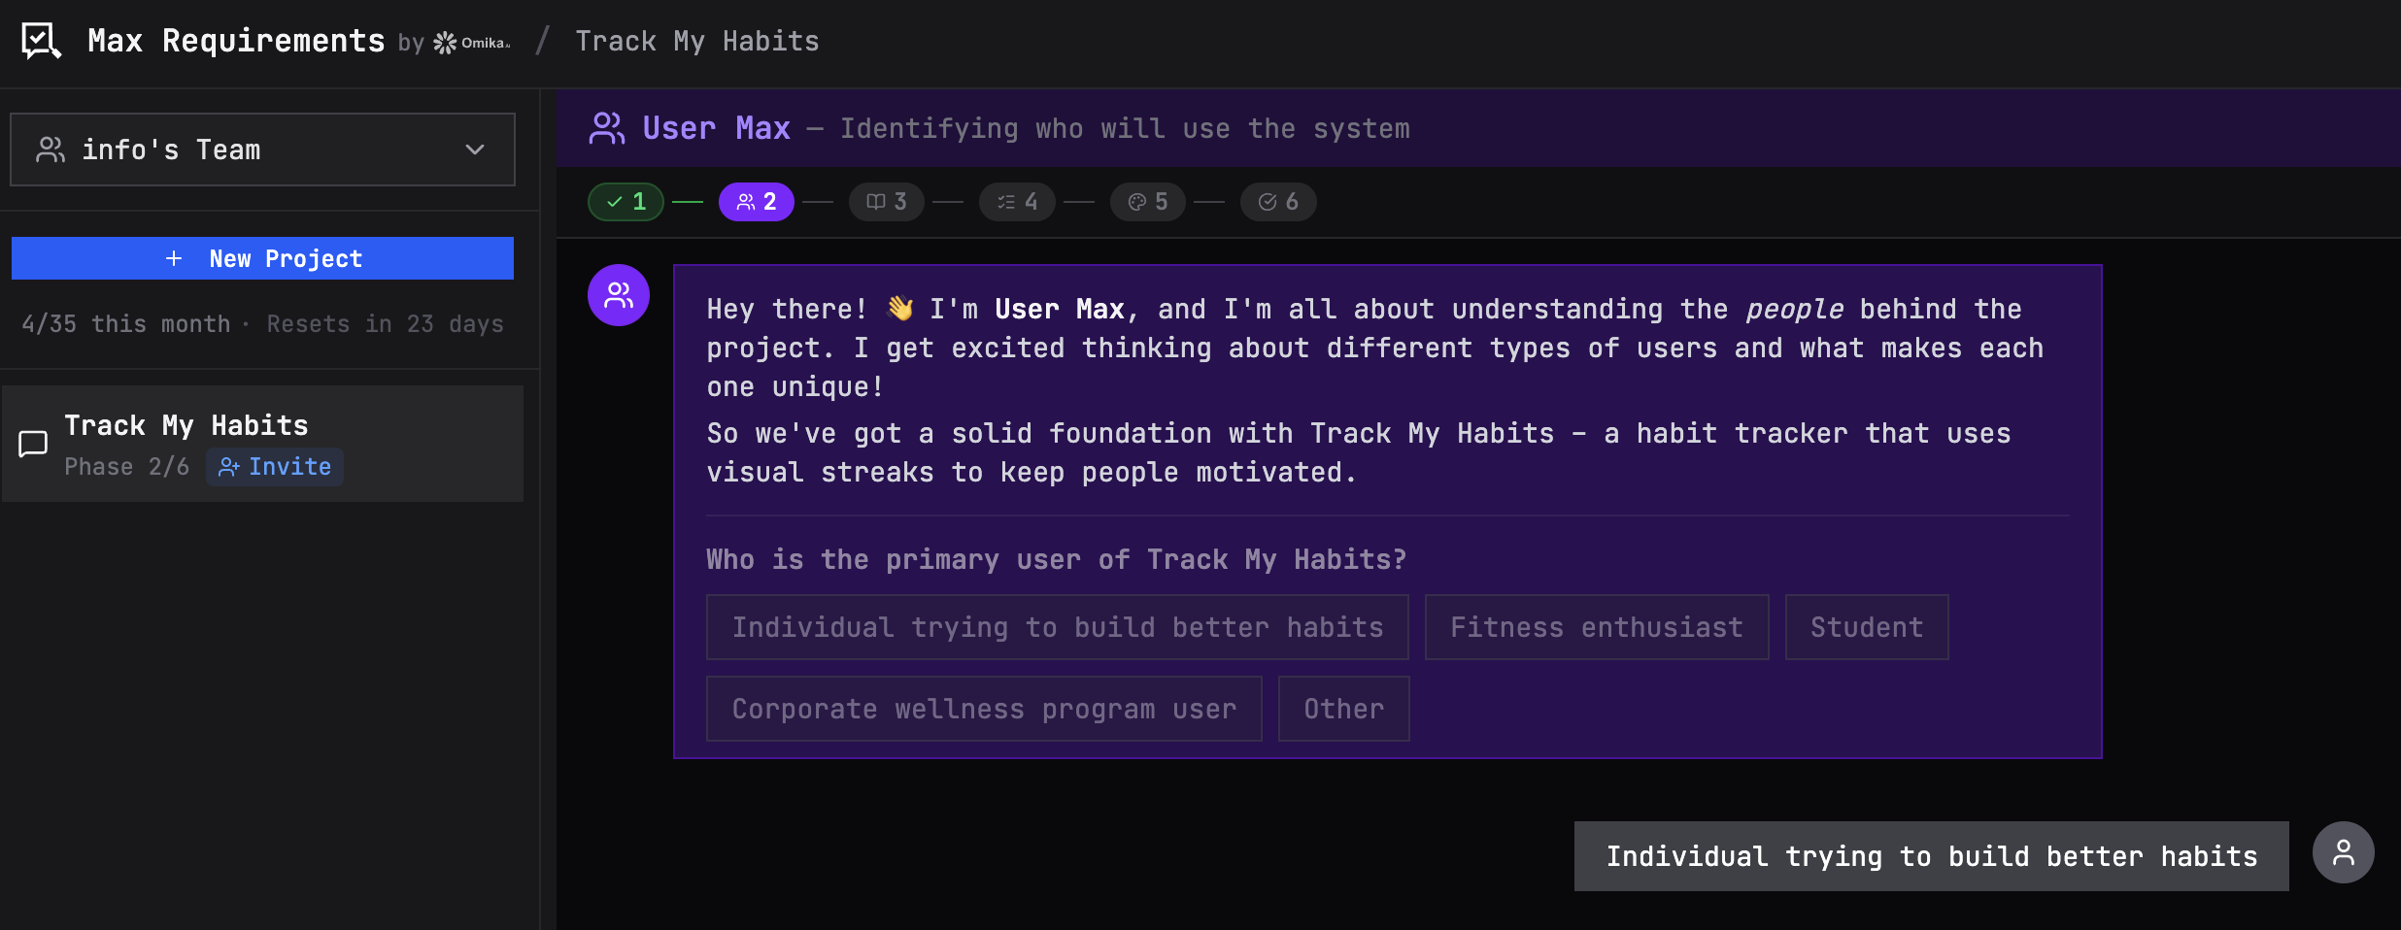Choose the Fitness enthusiast option

(1596, 626)
